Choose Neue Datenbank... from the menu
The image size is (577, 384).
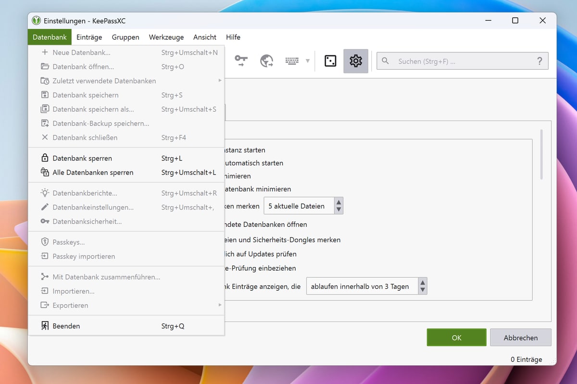126,52
